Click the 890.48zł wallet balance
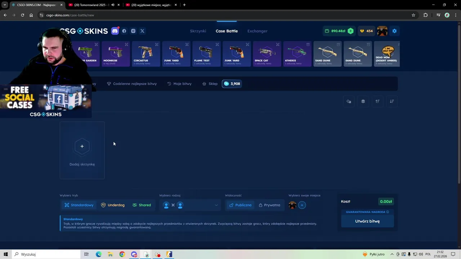The width and height of the screenshot is (461, 259). coord(335,31)
